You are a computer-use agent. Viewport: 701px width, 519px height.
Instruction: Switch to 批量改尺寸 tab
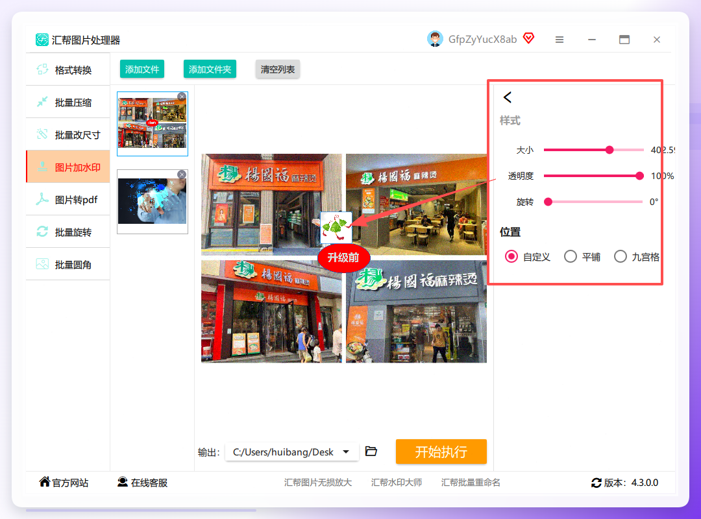pyautogui.click(x=68, y=134)
